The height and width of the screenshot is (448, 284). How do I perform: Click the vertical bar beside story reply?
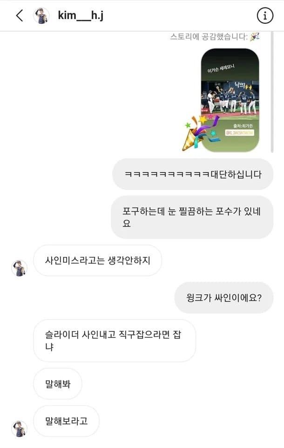tap(272, 92)
